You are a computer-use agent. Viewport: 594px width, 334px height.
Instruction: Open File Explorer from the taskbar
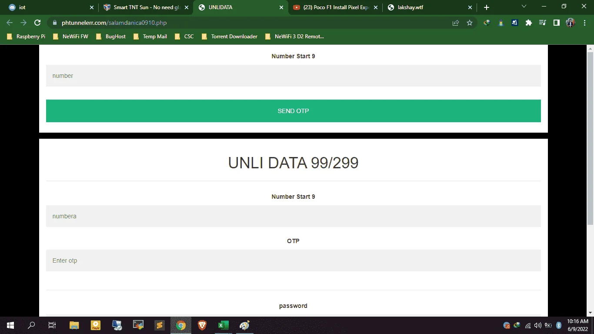click(x=74, y=325)
